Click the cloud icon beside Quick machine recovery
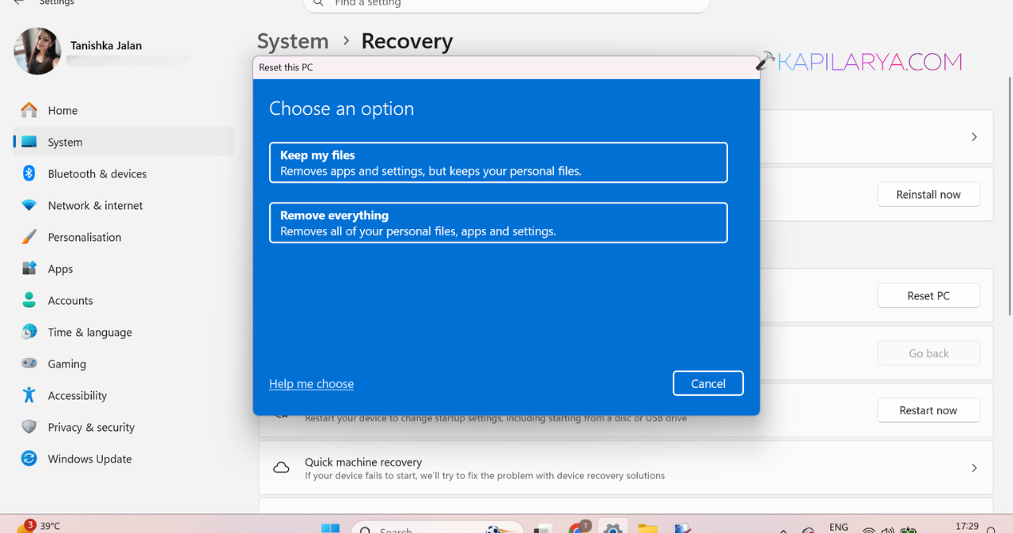The image size is (1013, 533). click(x=281, y=468)
